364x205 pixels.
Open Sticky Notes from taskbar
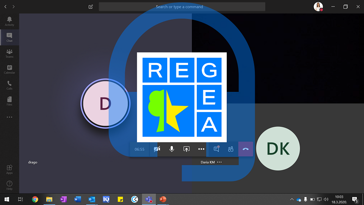120,199
